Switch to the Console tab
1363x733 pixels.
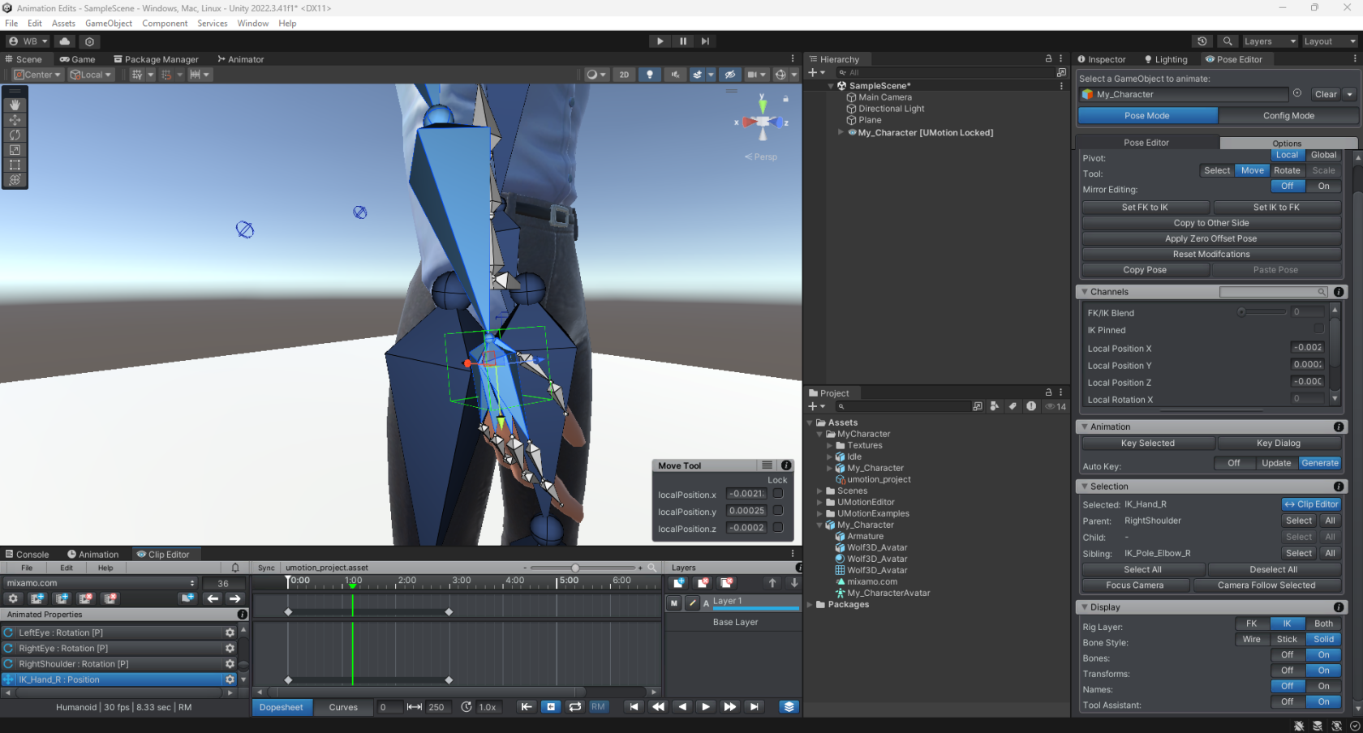click(x=27, y=555)
